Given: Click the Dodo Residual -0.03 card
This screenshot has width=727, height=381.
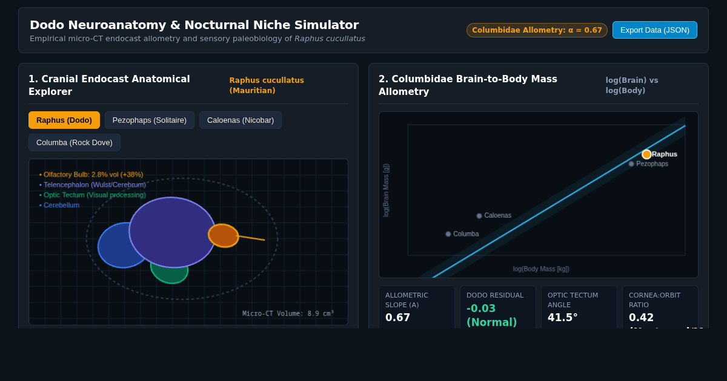Looking at the screenshot, I should (498, 307).
